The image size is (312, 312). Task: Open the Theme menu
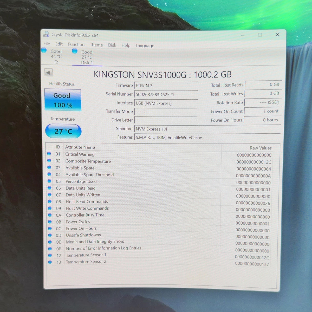click(x=96, y=45)
